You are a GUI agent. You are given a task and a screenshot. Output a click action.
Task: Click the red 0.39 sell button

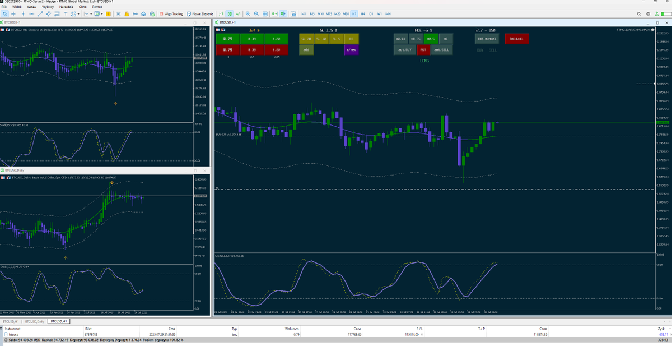pyautogui.click(x=252, y=50)
